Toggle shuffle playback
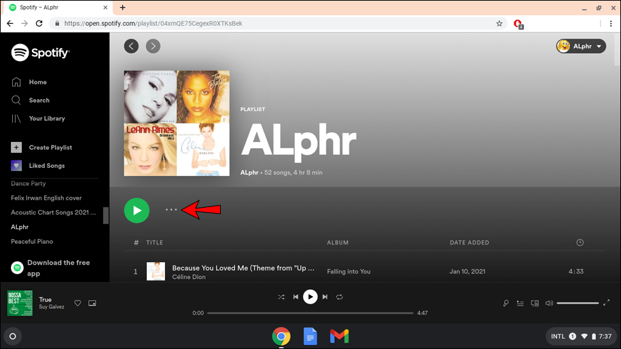The width and height of the screenshot is (621, 349). coord(281,297)
